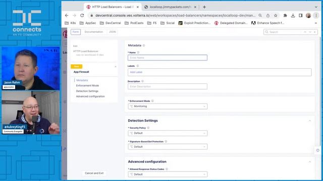The height and width of the screenshot is (181, 323).
Task: Open the extensions puzzle icon
Action: (x=285, y=16)
